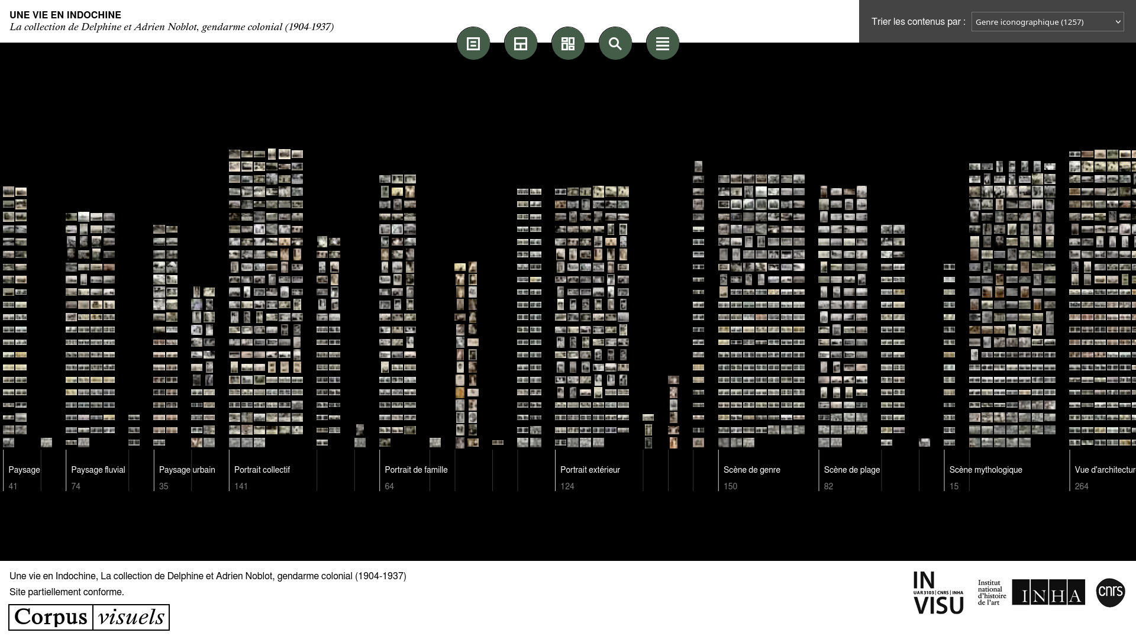1136x639 pixels.
Task: Click the text article view icon
Action: click(473, 44)
